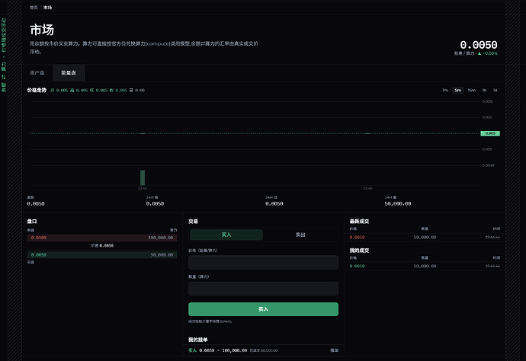Image resolution: width=526 pixels, height=361 pixels.
Task: Choose the 卖出 side in trade toggle
Action: [300, 235]
